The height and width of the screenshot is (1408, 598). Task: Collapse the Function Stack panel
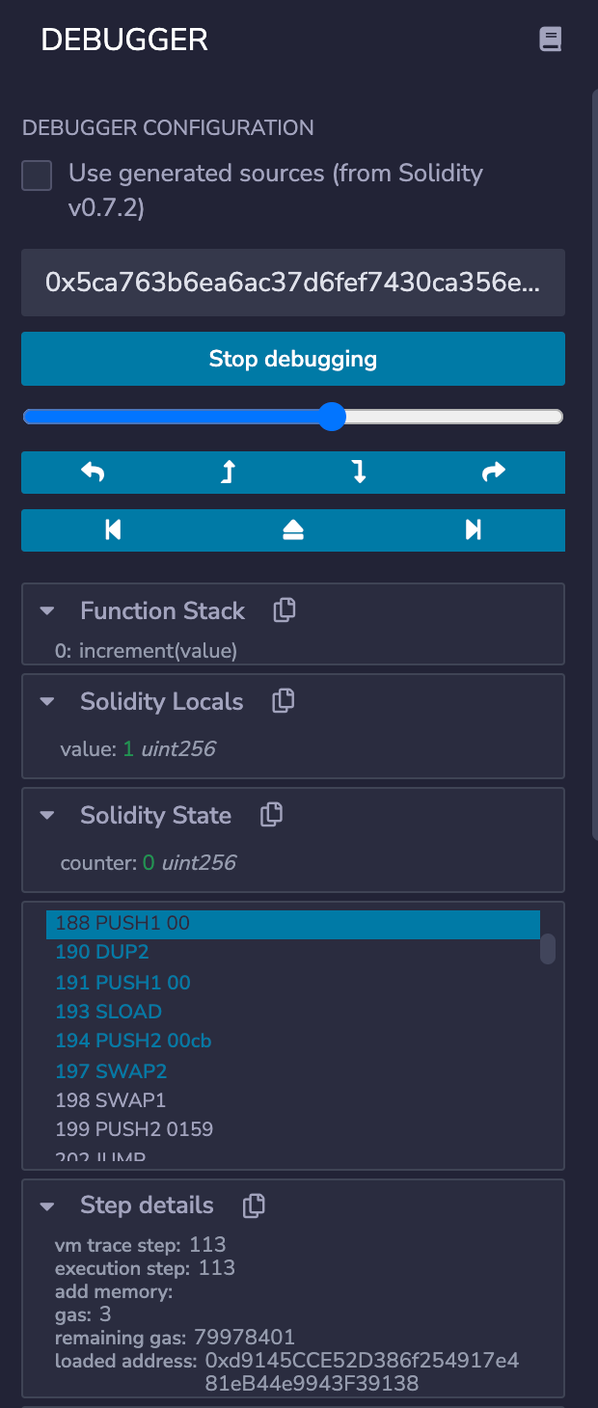pos(46,610)
